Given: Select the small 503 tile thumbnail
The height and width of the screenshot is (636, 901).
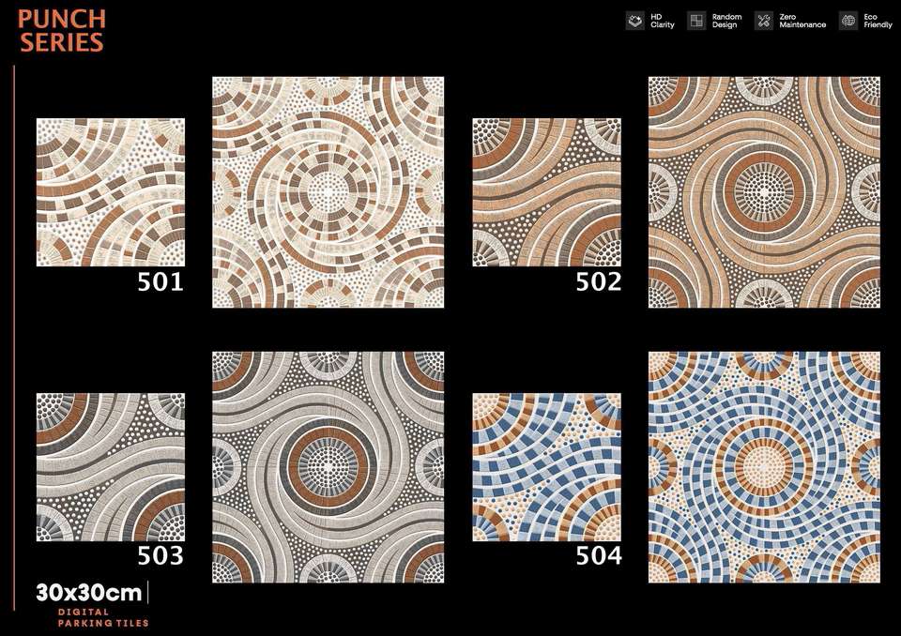Looking at the screenshot, I should tap(111, 467).
